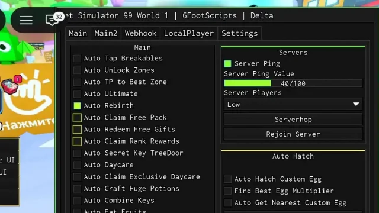Open the Roblox hamburger menu icon
Image resolution: width=379 pixels, height=213 pixels.
click(26, 20)
